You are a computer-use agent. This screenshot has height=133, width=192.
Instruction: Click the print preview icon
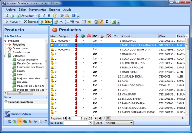point(7,16)
